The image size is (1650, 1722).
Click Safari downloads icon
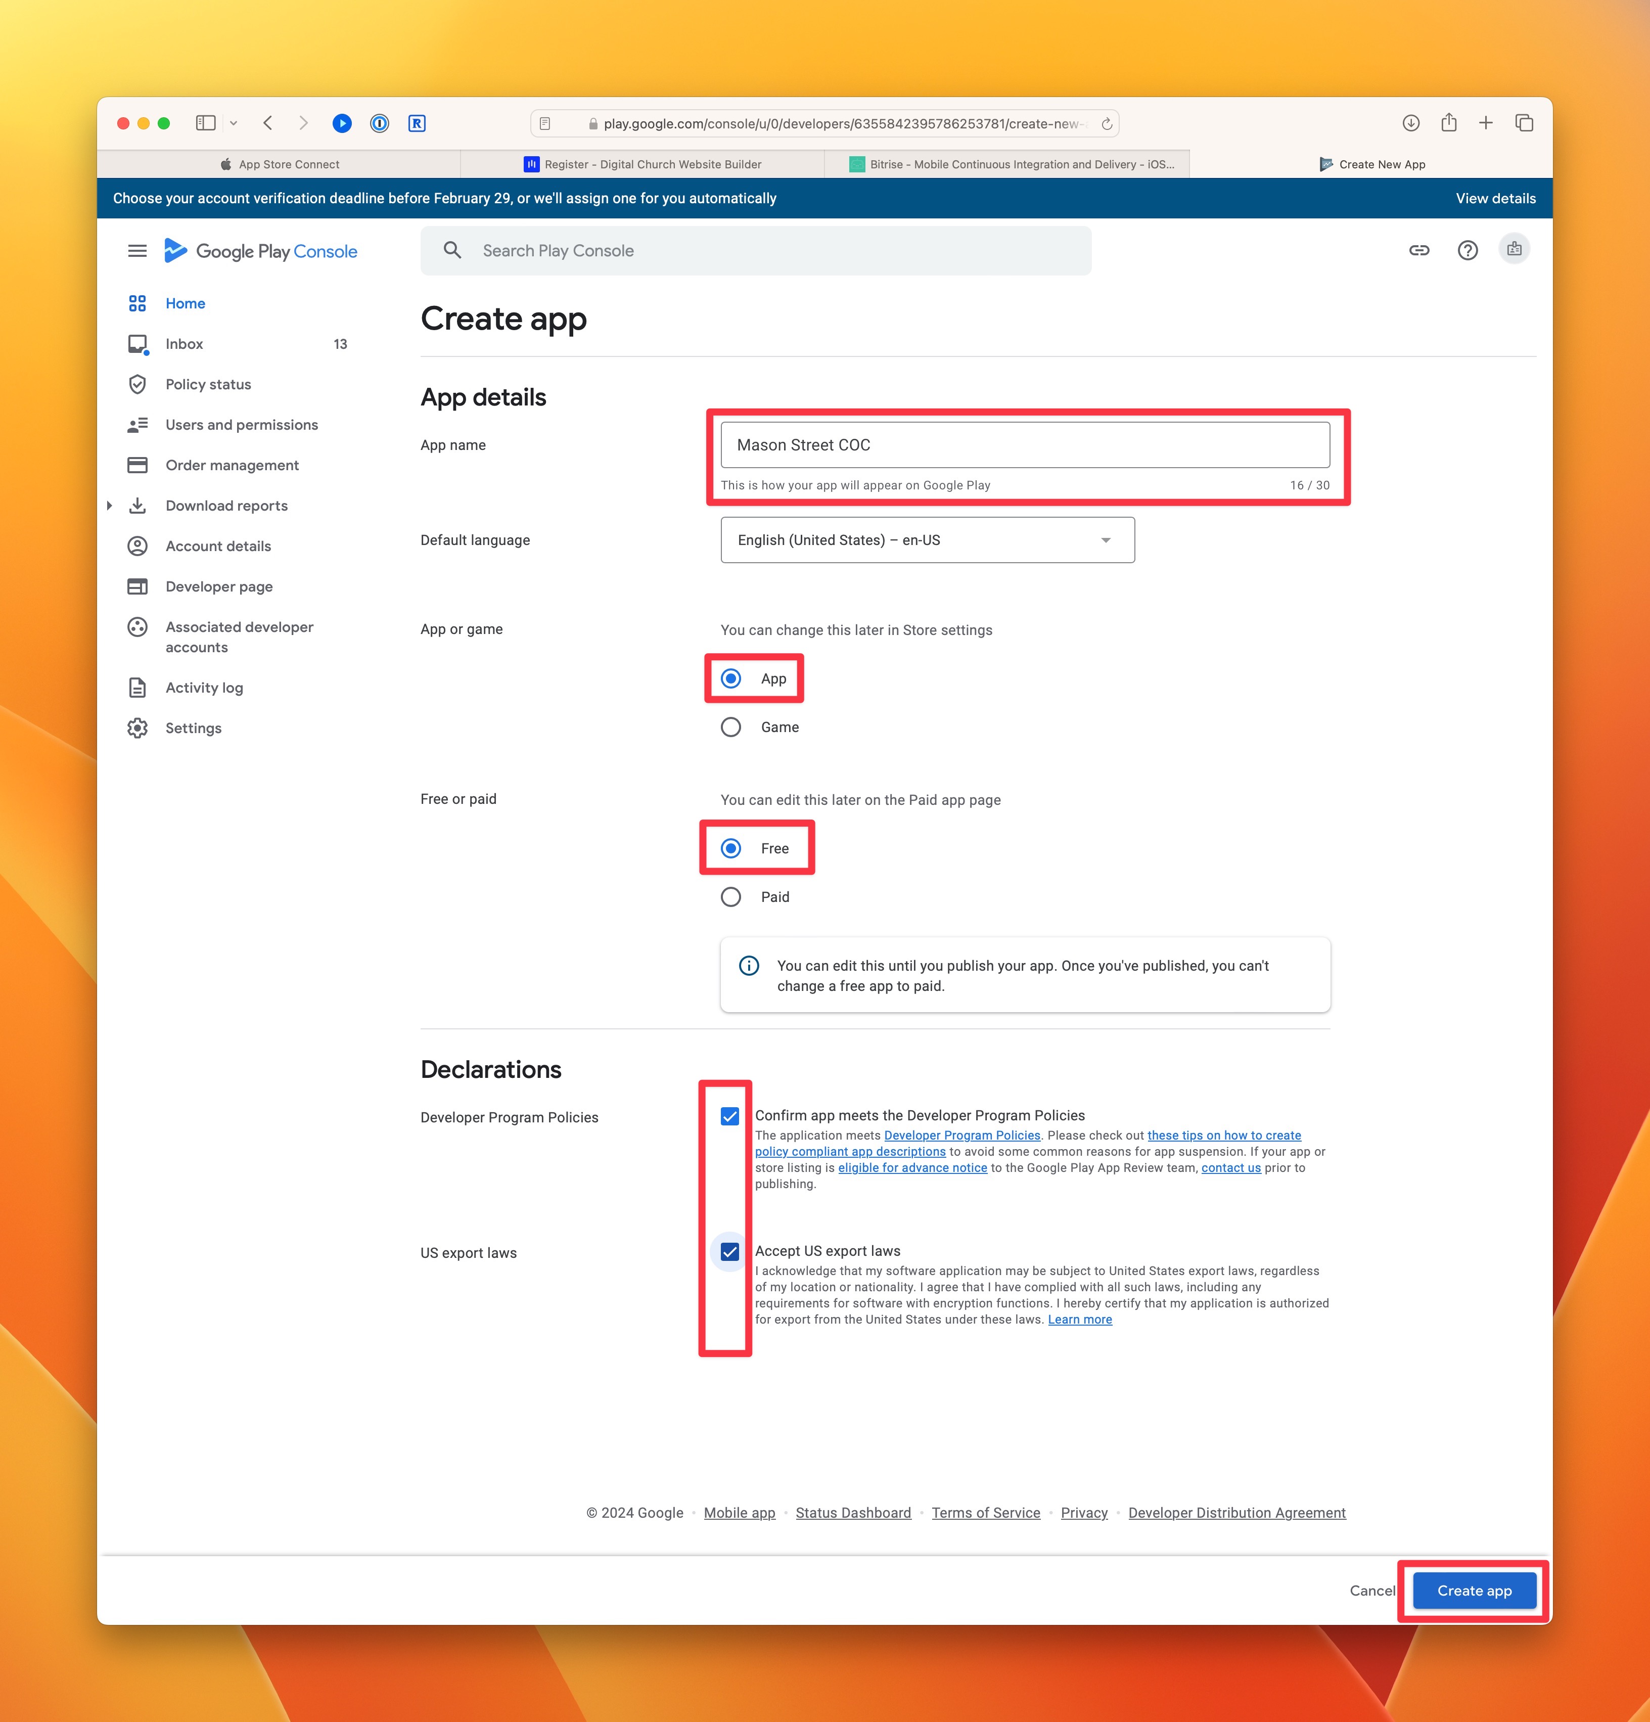pyautogui.click(x=1411, y=123)
